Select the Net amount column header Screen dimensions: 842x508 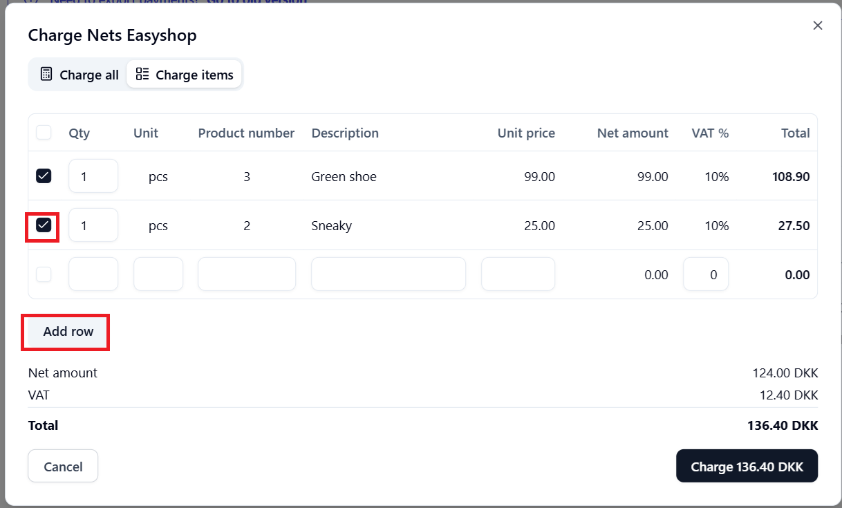pos(633,133)
